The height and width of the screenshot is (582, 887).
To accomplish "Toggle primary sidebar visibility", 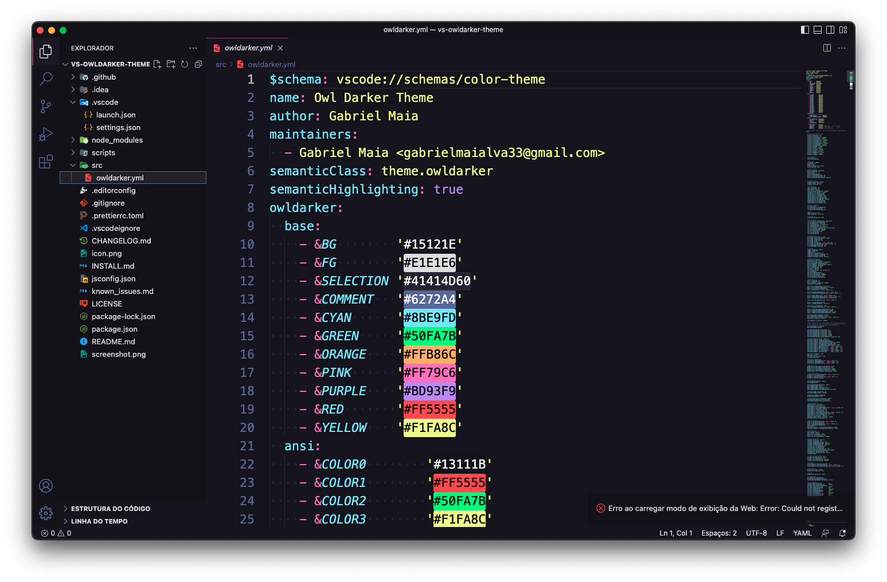I will click(x=805, y=30).
